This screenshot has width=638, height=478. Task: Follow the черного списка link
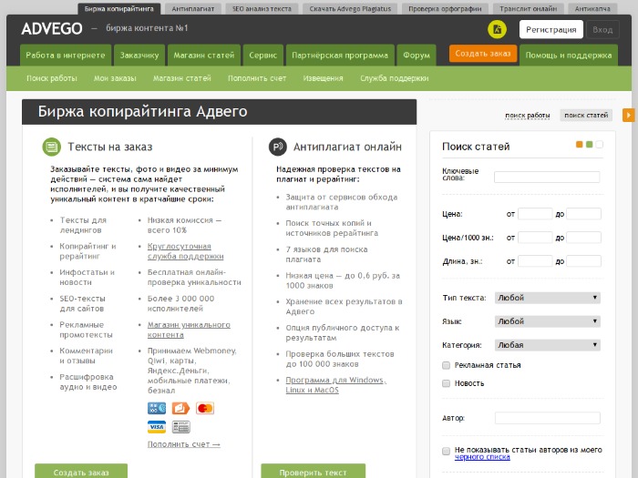point(482,457)
